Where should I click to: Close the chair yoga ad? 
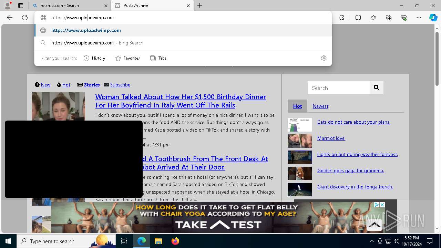coord(382,205)
